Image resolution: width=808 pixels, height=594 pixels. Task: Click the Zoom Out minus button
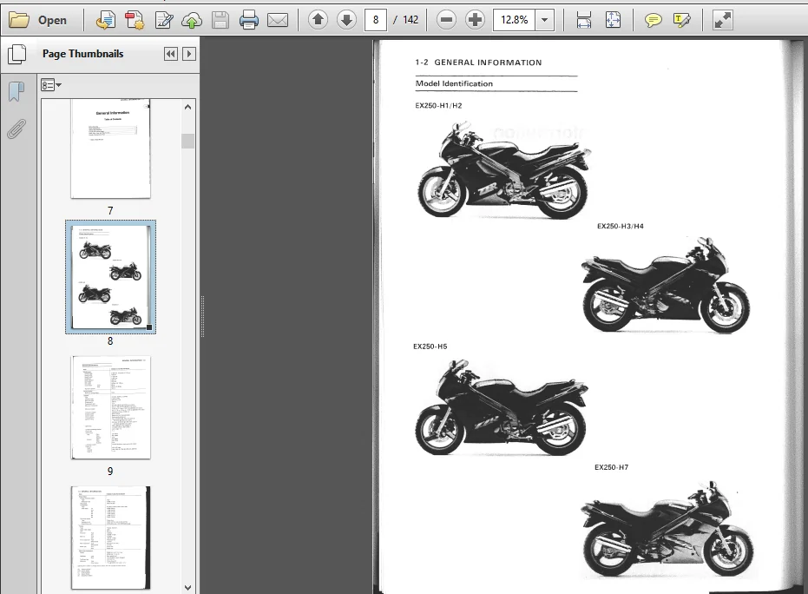(446, 20)
